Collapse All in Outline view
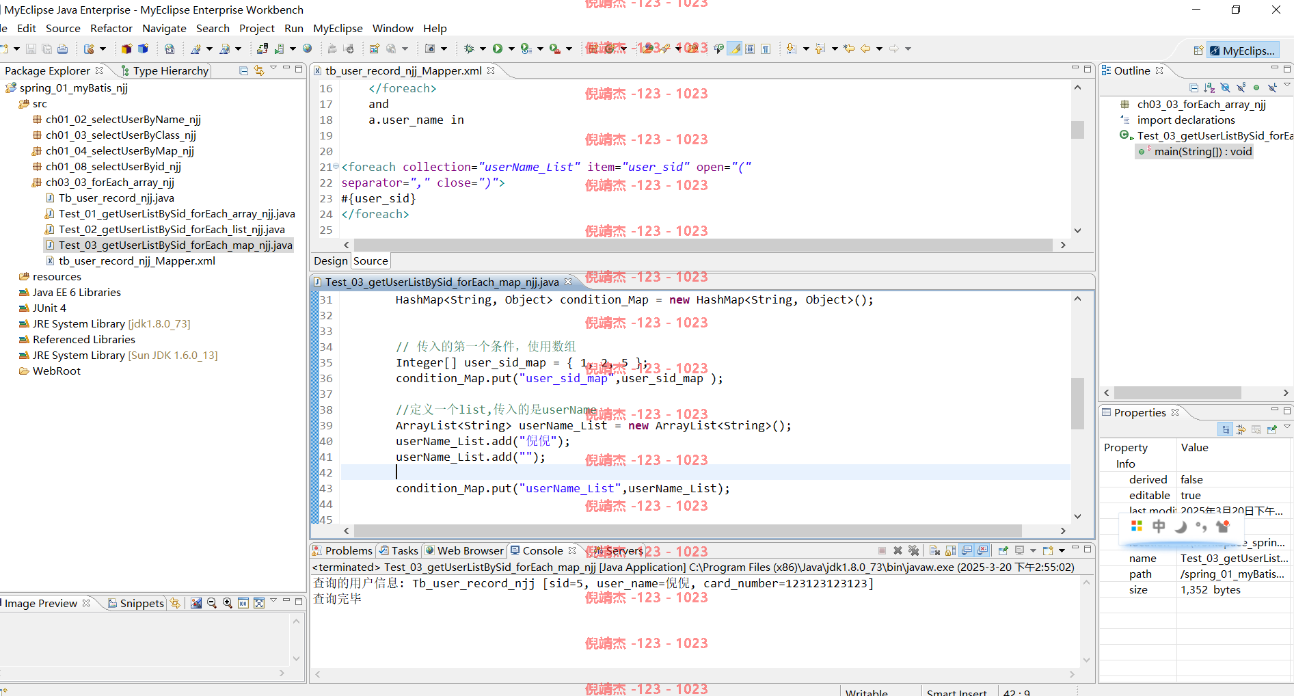The height and width of the screenshot is (696, 1294). [1194, 88]
